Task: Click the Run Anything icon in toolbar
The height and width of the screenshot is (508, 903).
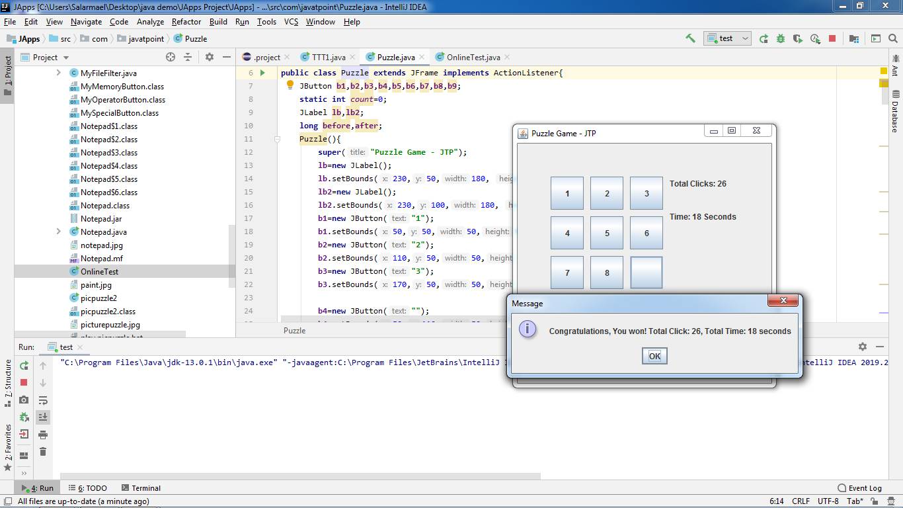Action: (876, 38)
